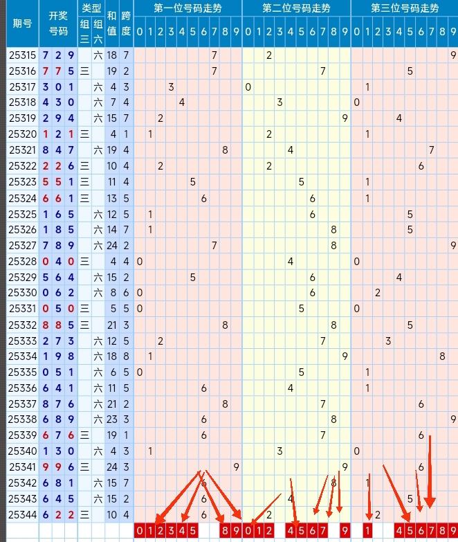
Task: Click red cell 8 under first-position trend
Action: point(225,531)
